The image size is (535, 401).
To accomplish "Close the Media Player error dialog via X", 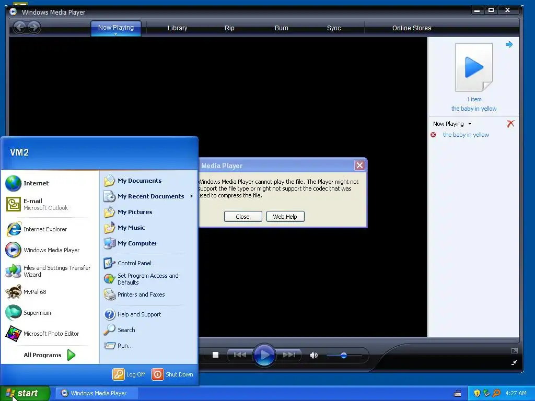I will (x=359, y=166).
